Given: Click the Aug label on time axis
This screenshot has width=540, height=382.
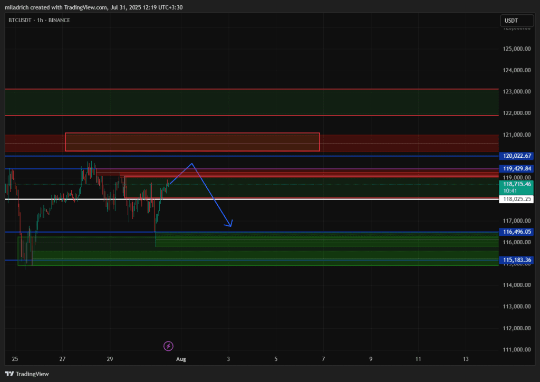Looking at the screenshot, I should (181, 359).
